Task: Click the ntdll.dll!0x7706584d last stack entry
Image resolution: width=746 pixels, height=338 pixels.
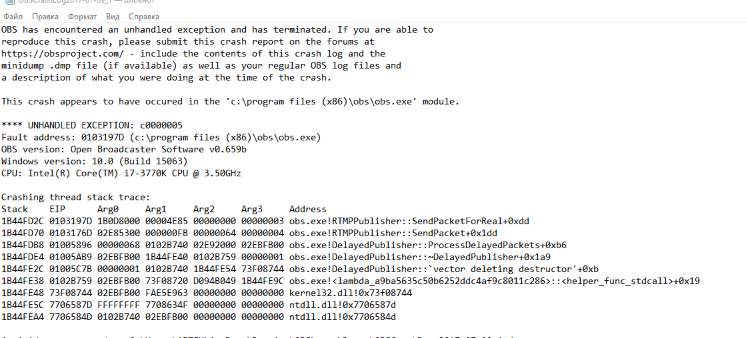Action: [343, 317]
